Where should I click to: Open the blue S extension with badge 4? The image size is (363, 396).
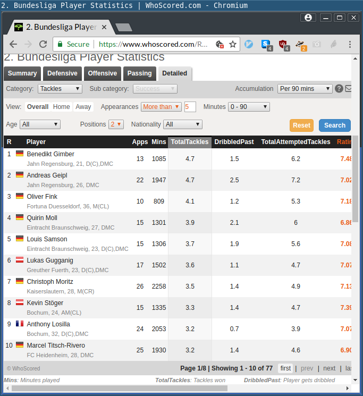coord(267,45)
